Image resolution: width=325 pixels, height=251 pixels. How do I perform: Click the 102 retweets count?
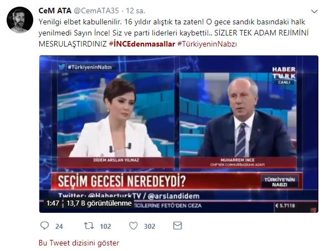(x=105, y=226)
